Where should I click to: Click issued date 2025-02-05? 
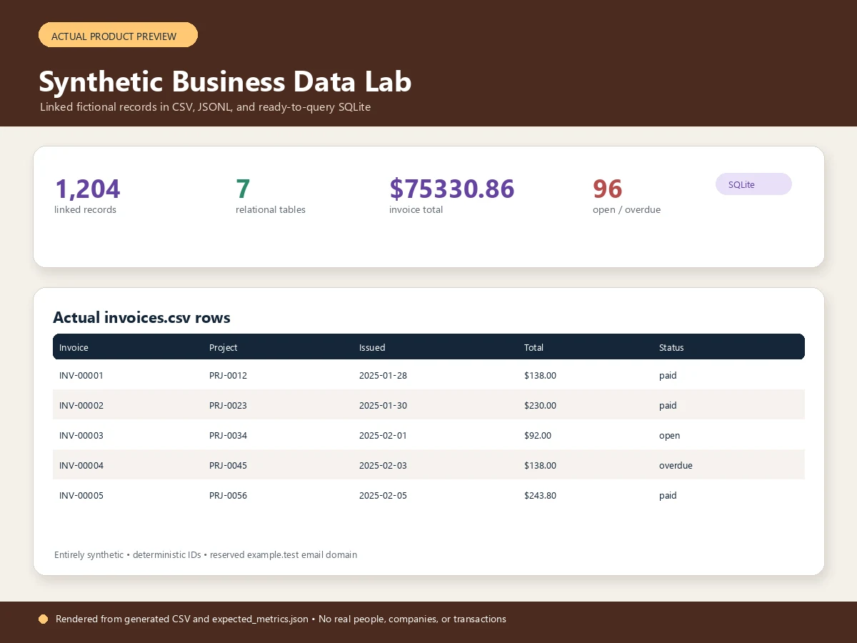(x=383, y=495)
